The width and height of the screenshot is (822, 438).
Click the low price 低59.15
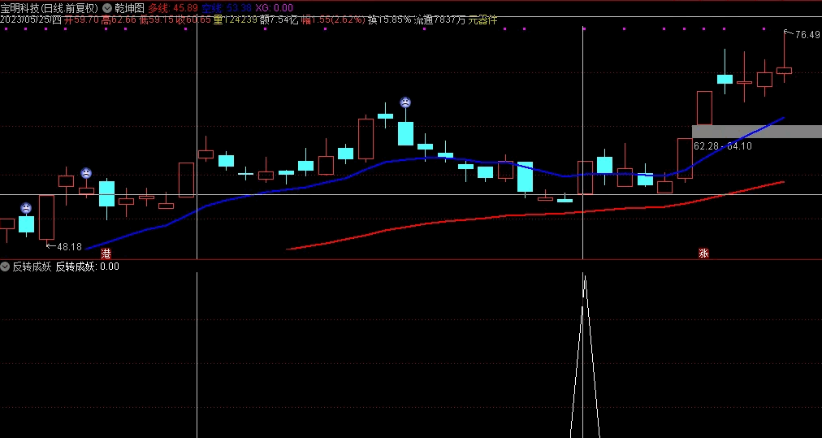tap(156, 20)
